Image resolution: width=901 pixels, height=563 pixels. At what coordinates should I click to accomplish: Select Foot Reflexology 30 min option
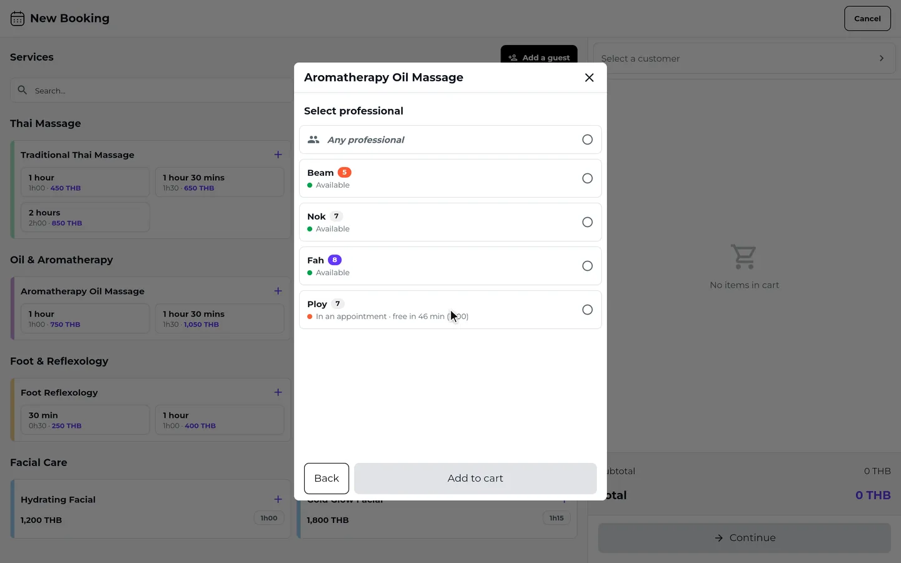pyautogui.click(x=85, y=420)
